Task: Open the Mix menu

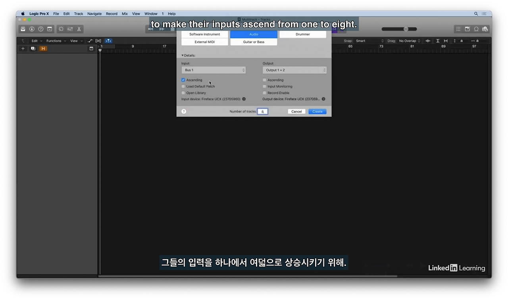Action: (x=125, y=13)
